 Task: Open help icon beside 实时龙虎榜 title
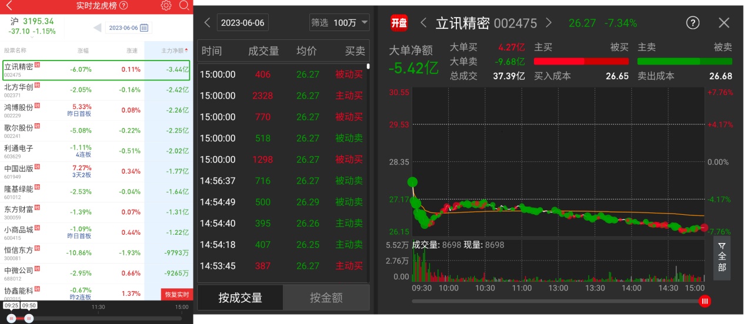point(124,6)
